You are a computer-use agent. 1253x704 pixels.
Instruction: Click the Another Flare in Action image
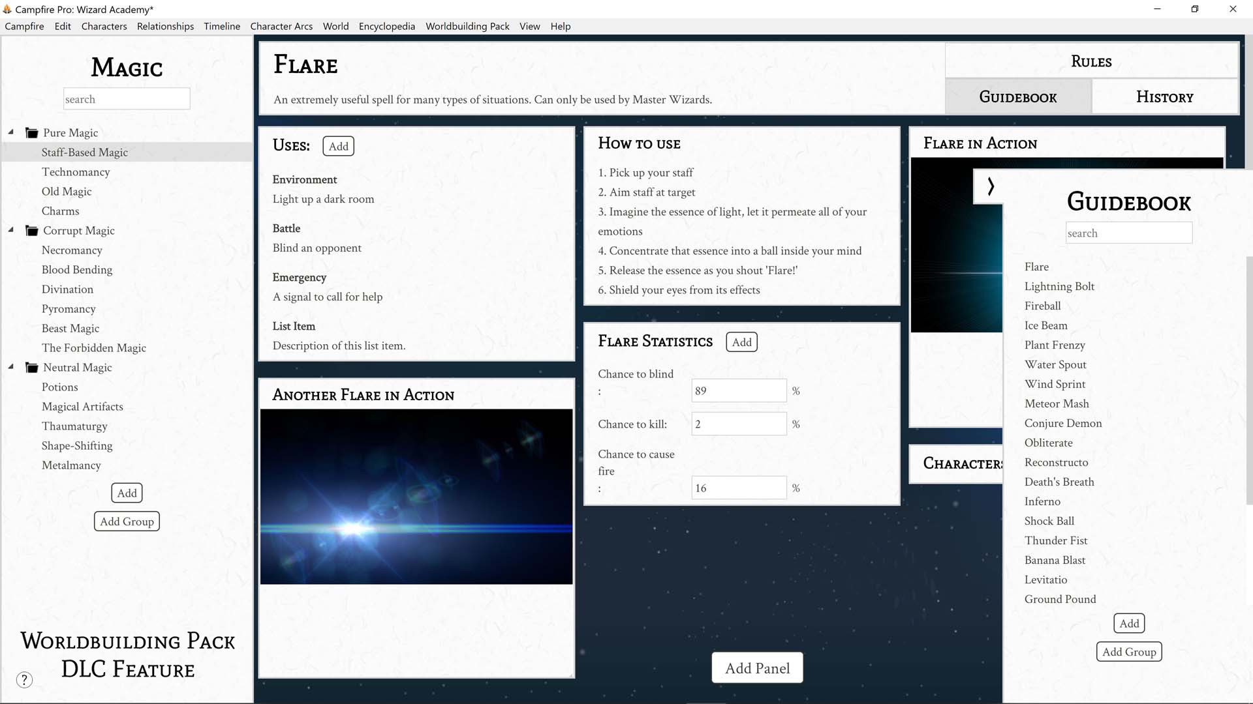pyautogui.click(x=416, y=497)
